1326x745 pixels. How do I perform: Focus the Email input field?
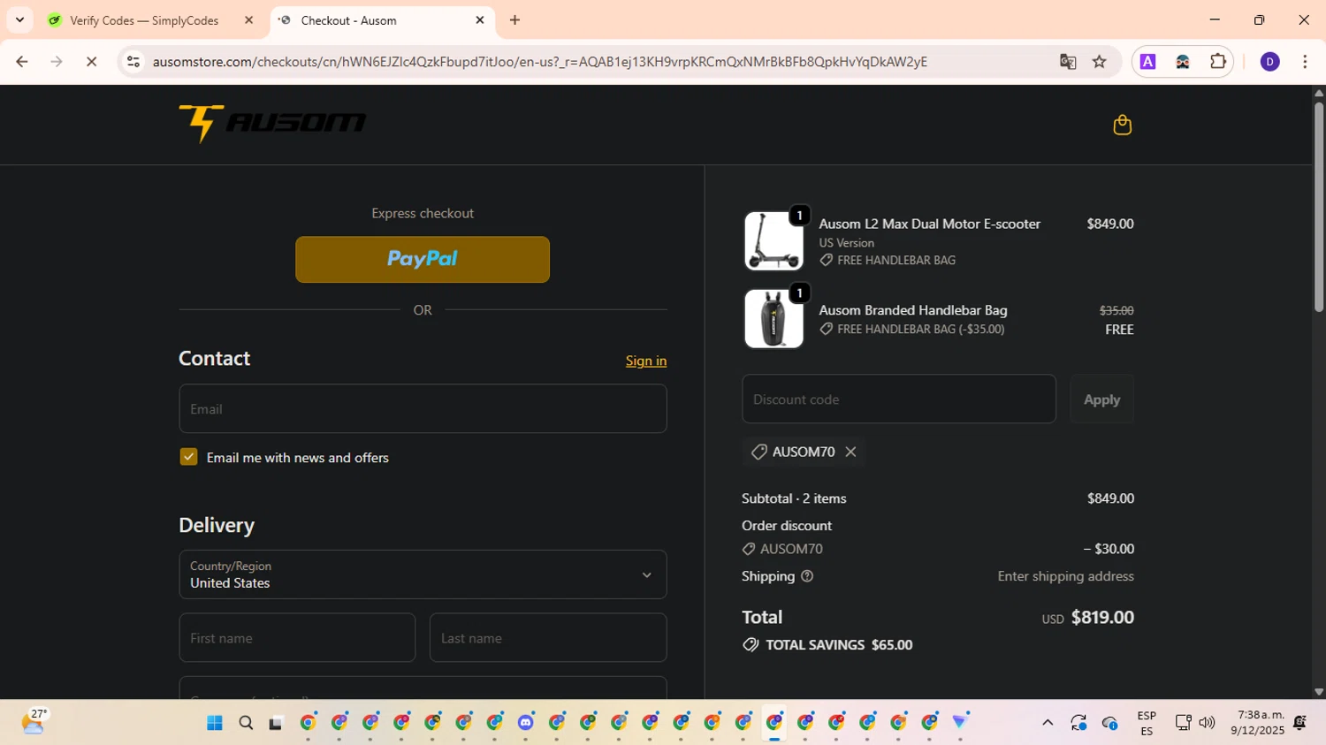point(423,408)
